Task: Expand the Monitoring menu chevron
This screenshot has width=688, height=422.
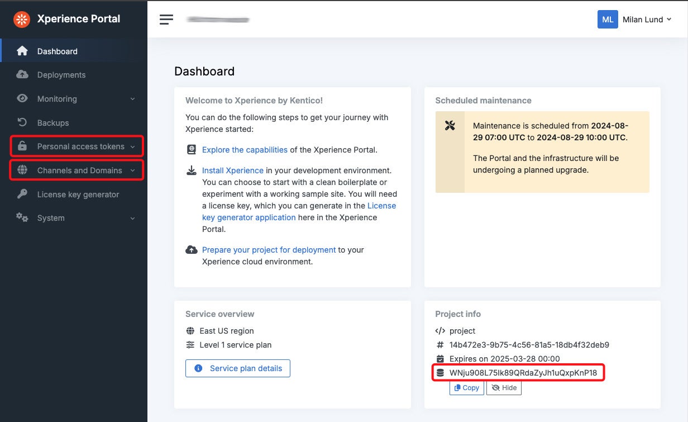Action: (x=133, y=99)
